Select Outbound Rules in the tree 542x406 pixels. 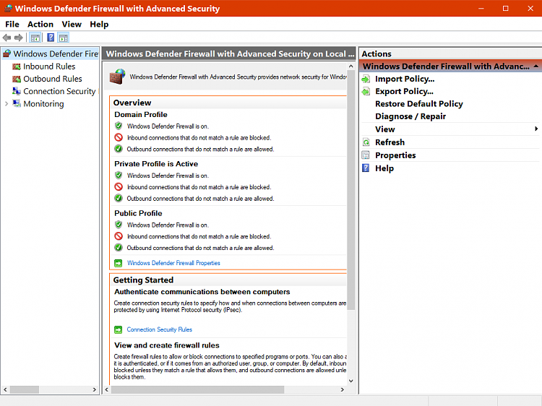click(x=53, y=79)
